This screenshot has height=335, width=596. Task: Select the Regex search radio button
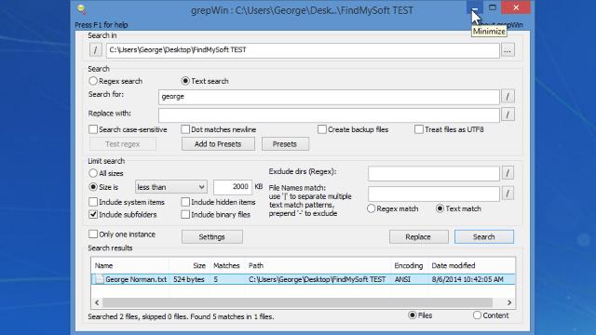pyautogui.click(x=93, y=81)
